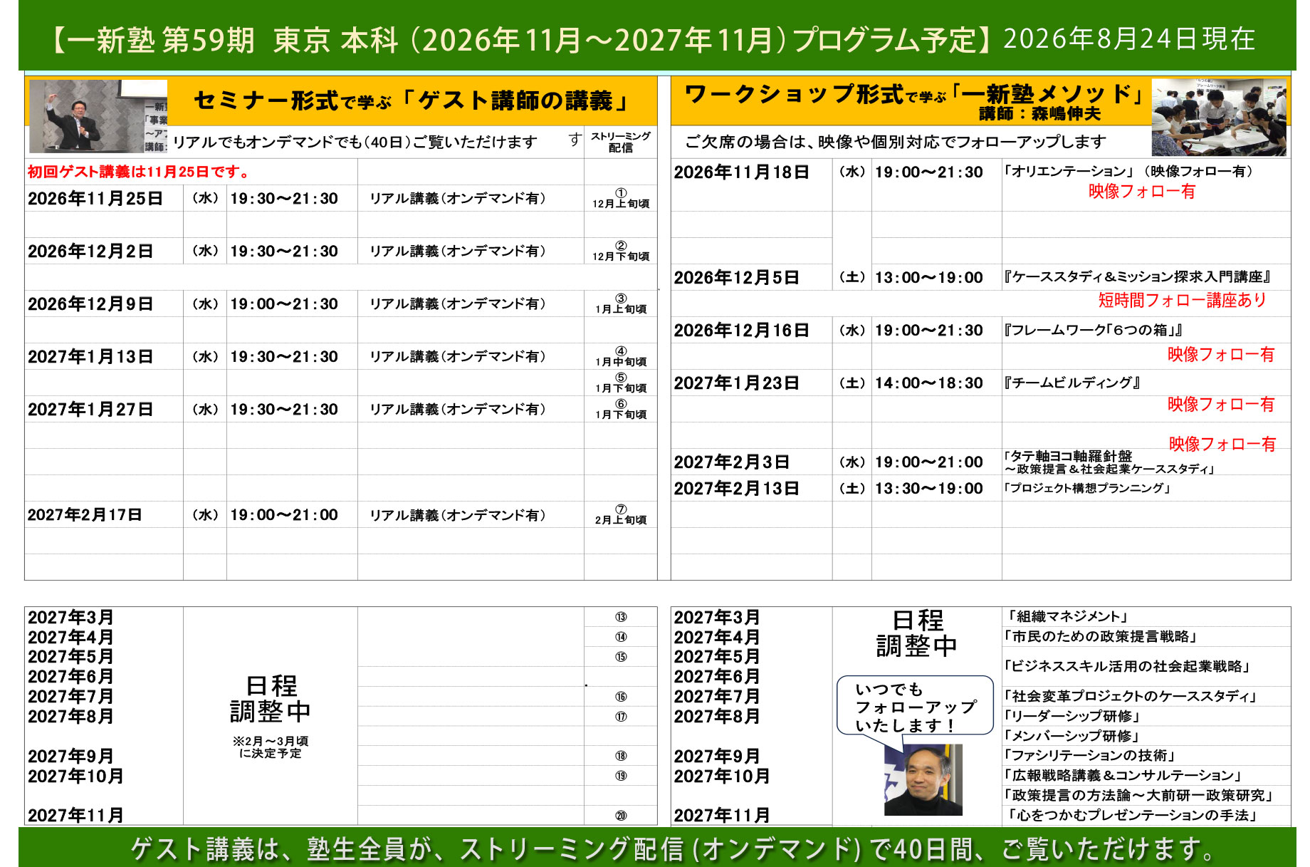
Task: Click streaming number ⑳ in 2027年11月 row
Action: click(x=621, y=816)
